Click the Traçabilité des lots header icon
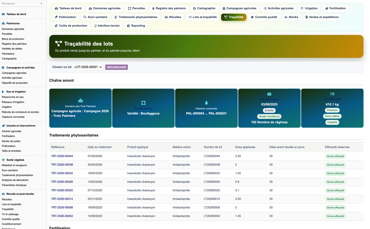The height and width of the screenshot is (229, 370). [59, 44]
